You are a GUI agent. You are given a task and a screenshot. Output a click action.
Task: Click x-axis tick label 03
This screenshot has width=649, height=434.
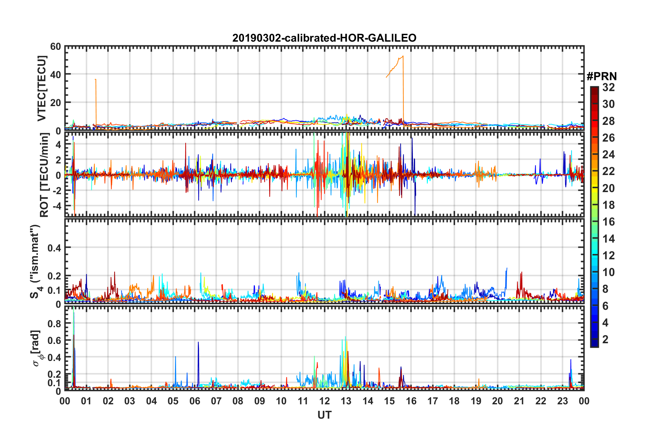point(130,401)
